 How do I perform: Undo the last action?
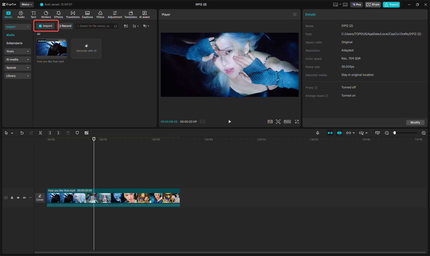(x=22, y=133)
